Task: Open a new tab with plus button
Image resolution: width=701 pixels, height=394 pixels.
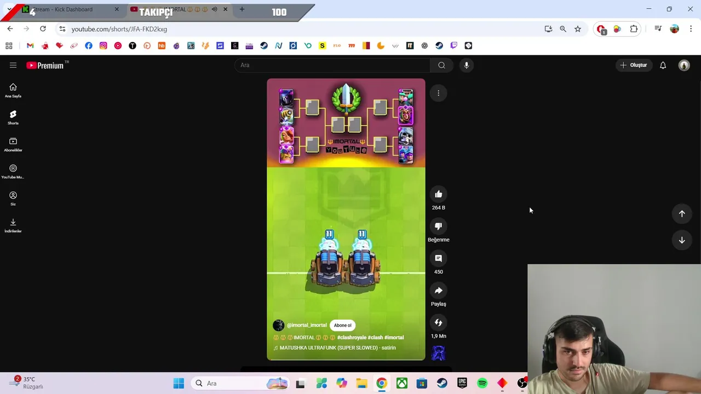Action: tap(242, 9)
